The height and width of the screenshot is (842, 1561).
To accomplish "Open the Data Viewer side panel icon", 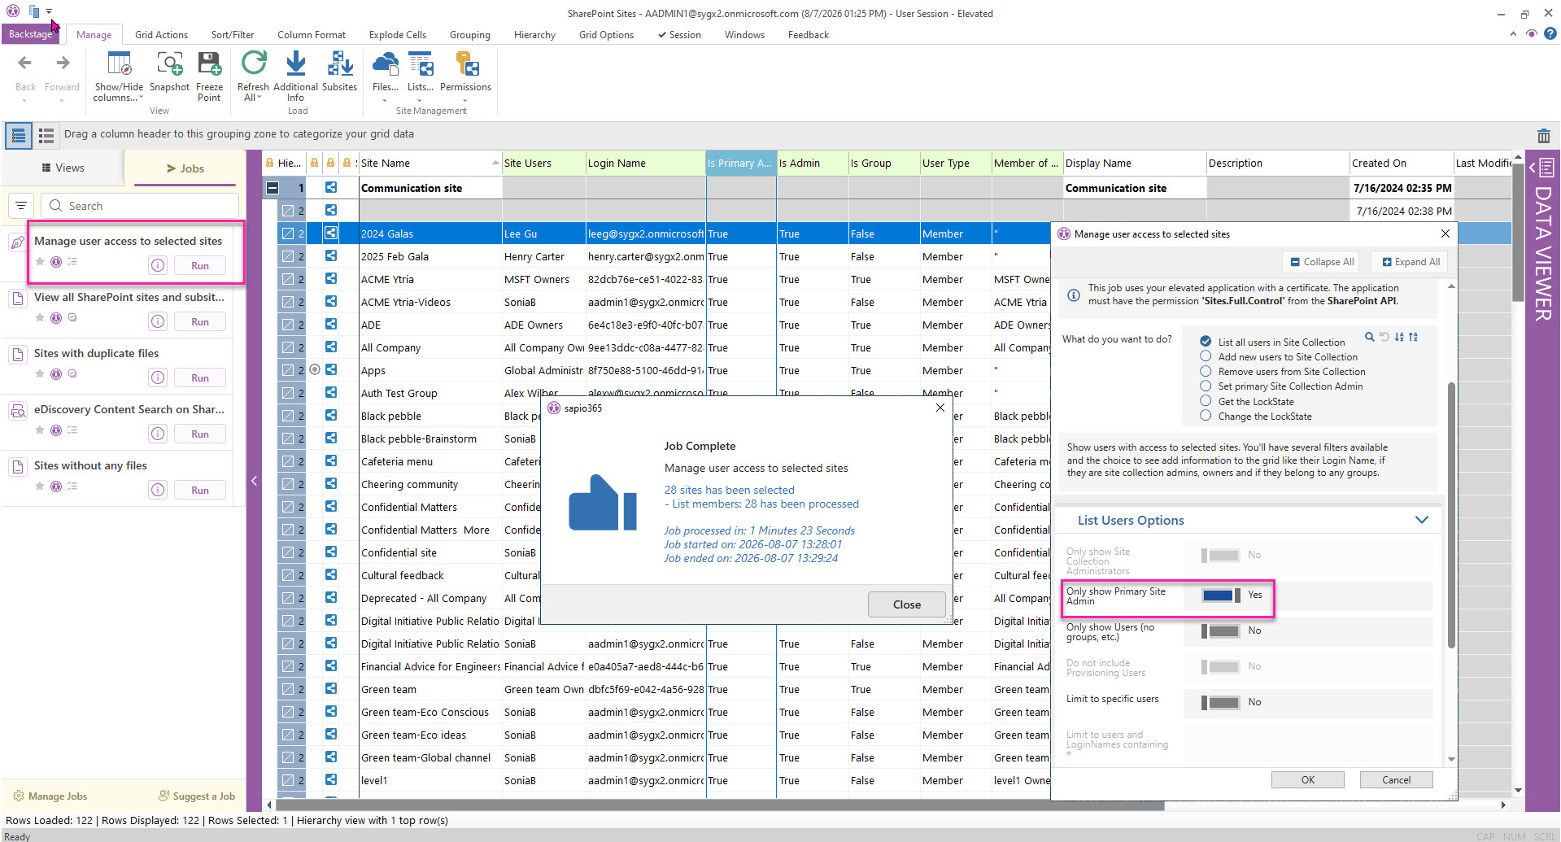I will click(x=1546, y=168).
